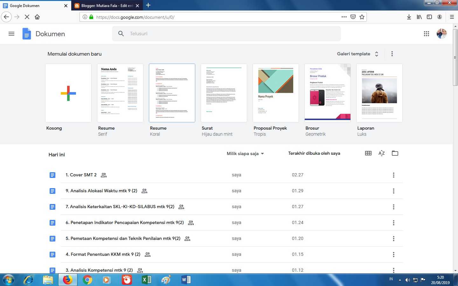The width and height of the screenshot is (458, 286).
Task: Choose the Resume Serif template
Action: (120, 93)
